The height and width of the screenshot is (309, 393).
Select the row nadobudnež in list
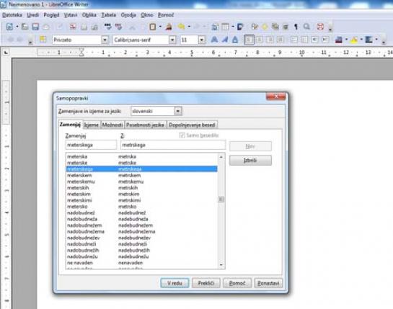(x=141, y=213)
